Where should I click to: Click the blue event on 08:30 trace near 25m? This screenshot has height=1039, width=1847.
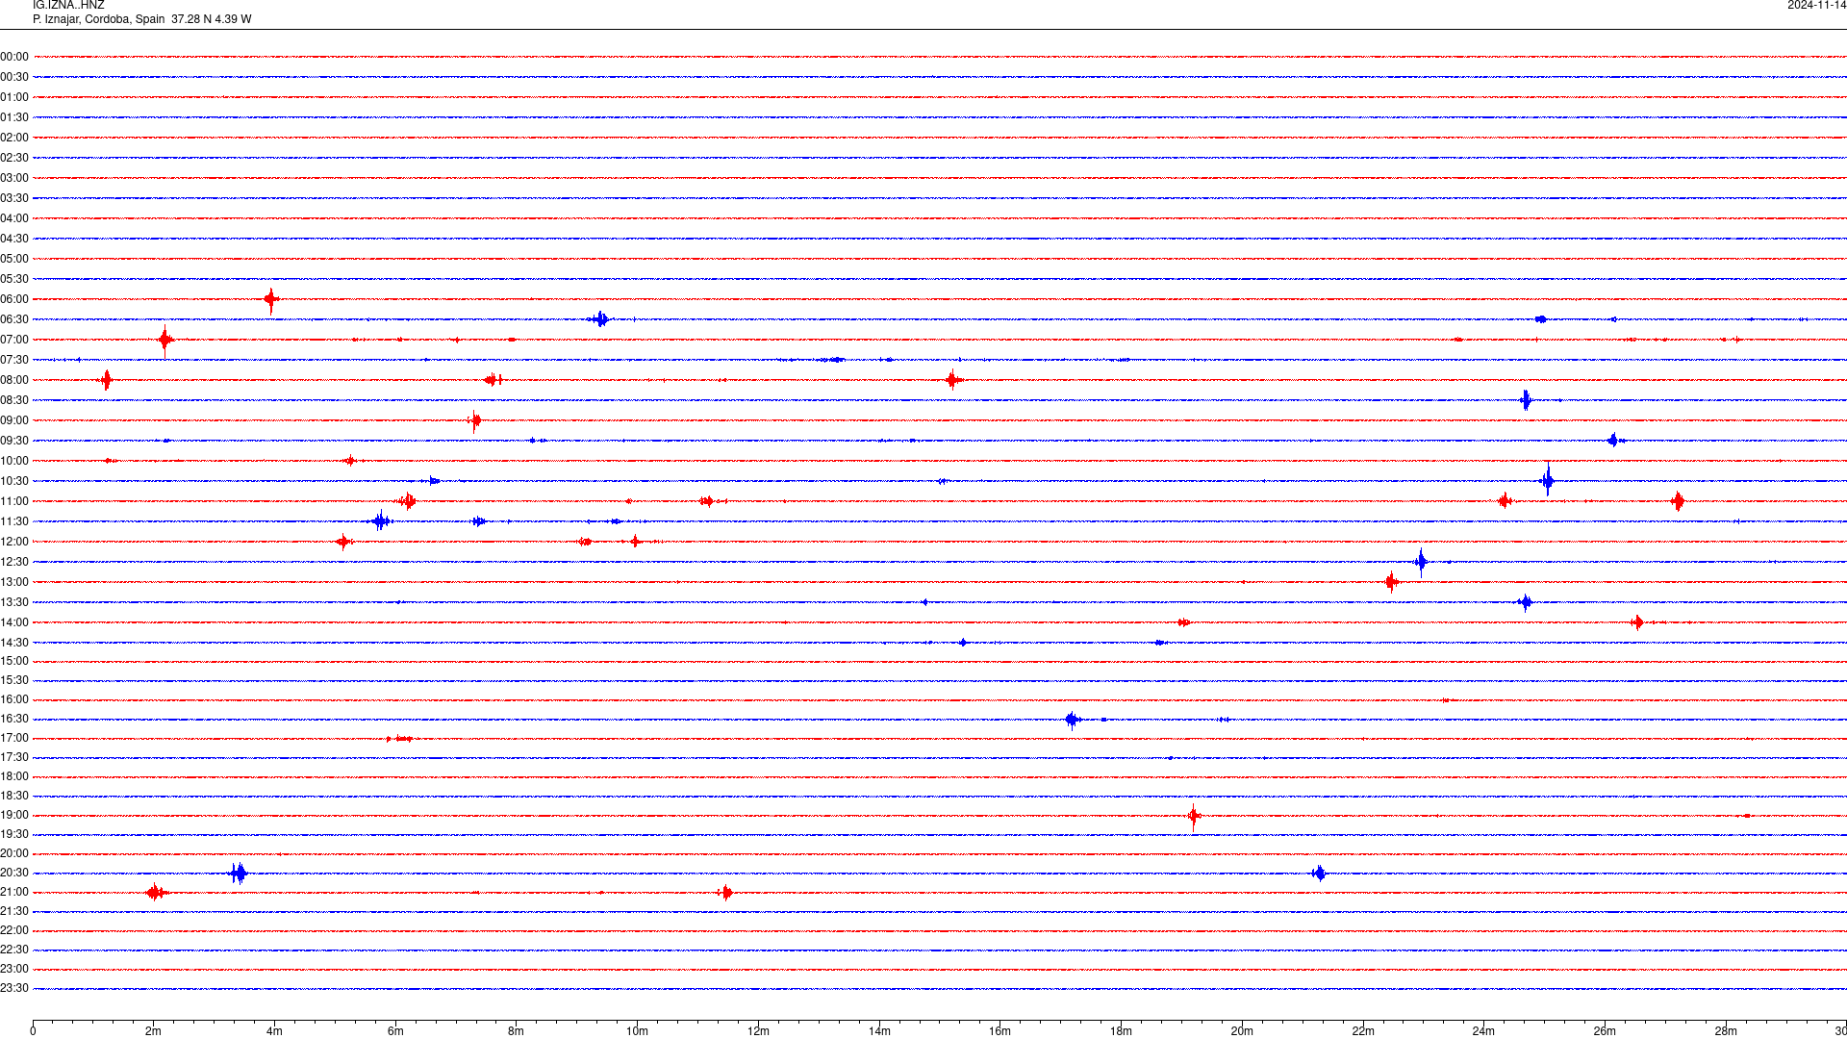[x=1526, y=400]
